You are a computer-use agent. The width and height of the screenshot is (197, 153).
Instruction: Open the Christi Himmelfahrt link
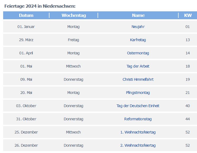(x=138, y=79)
